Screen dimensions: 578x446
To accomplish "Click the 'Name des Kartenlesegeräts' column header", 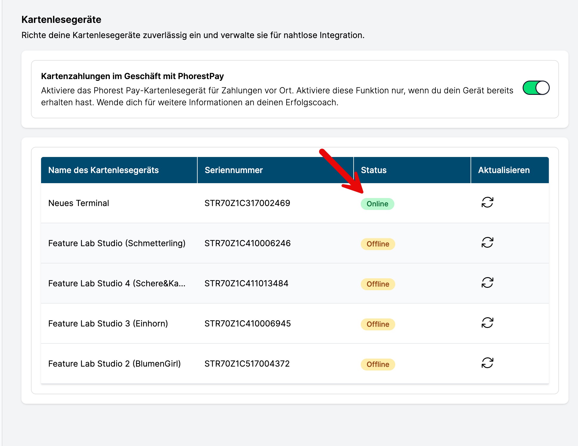I will click(x=119, y=170).
